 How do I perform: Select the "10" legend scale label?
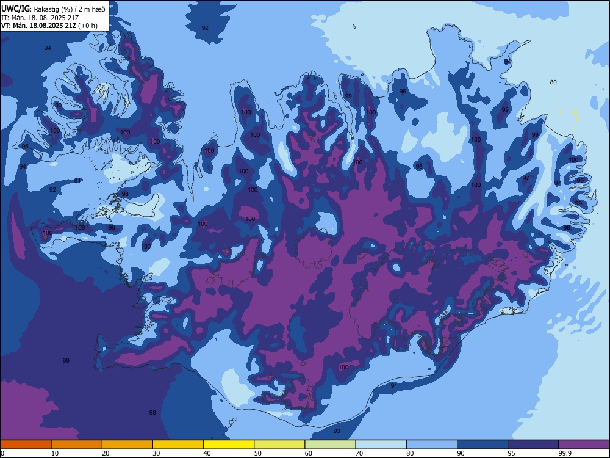(x=55, y=453)
